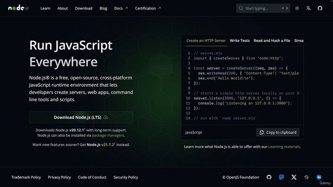The image size is (333, 187).
Task: Go to the Download menu item
Action: pyautogui.click(x=84, y=8)
